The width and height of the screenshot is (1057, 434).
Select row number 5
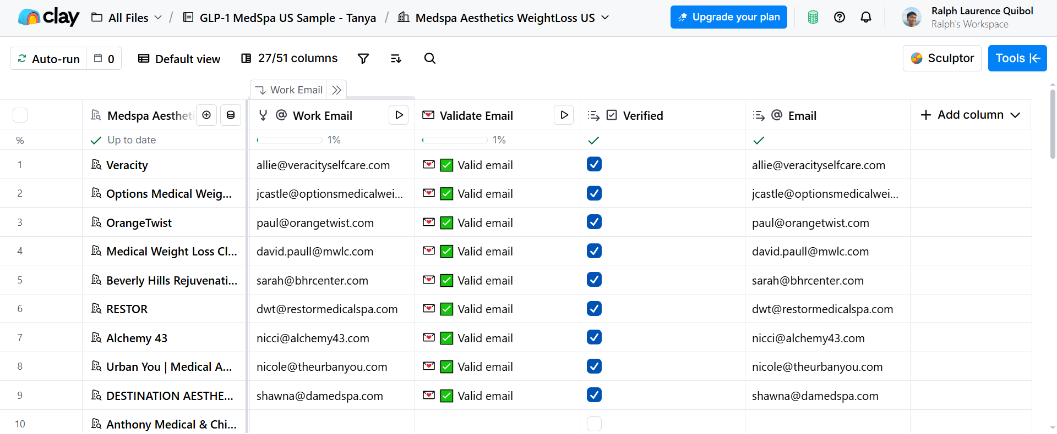20,280
